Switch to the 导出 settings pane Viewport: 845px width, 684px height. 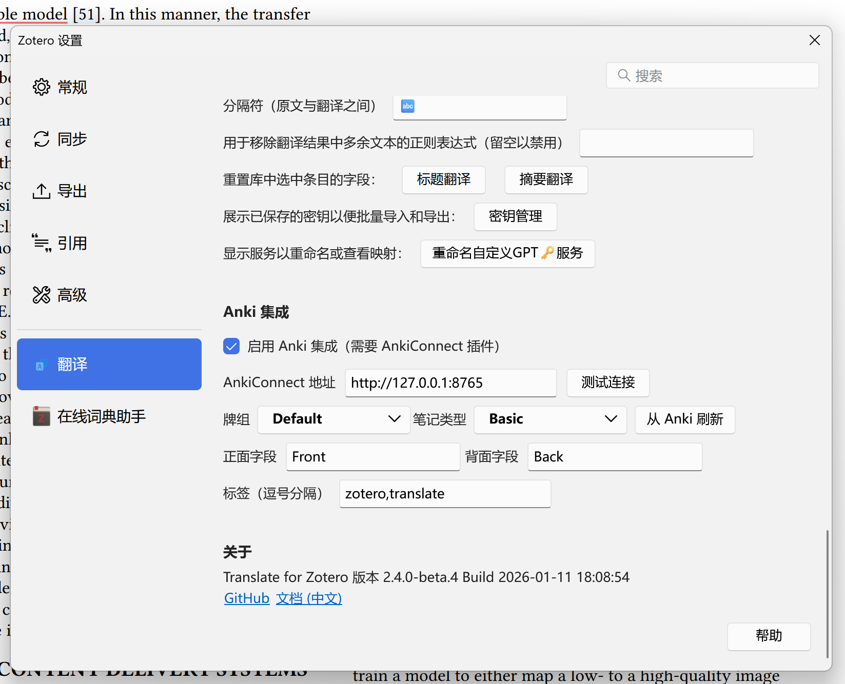pos(109,191)
